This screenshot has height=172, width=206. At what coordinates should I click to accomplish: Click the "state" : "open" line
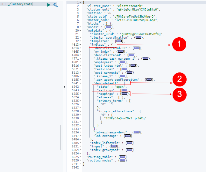click(112, 87)
